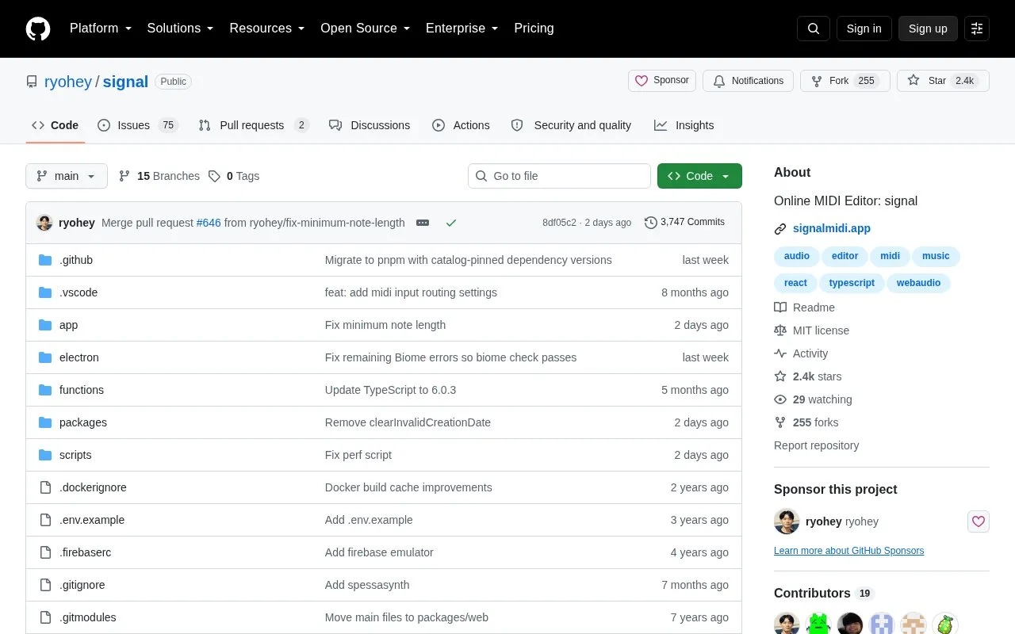Open pull request #646 link

point(209,223)
